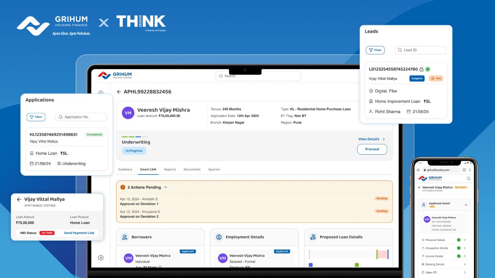Open the Documents tab
Viewport: 495px width, 278px height.
point(192,170)
